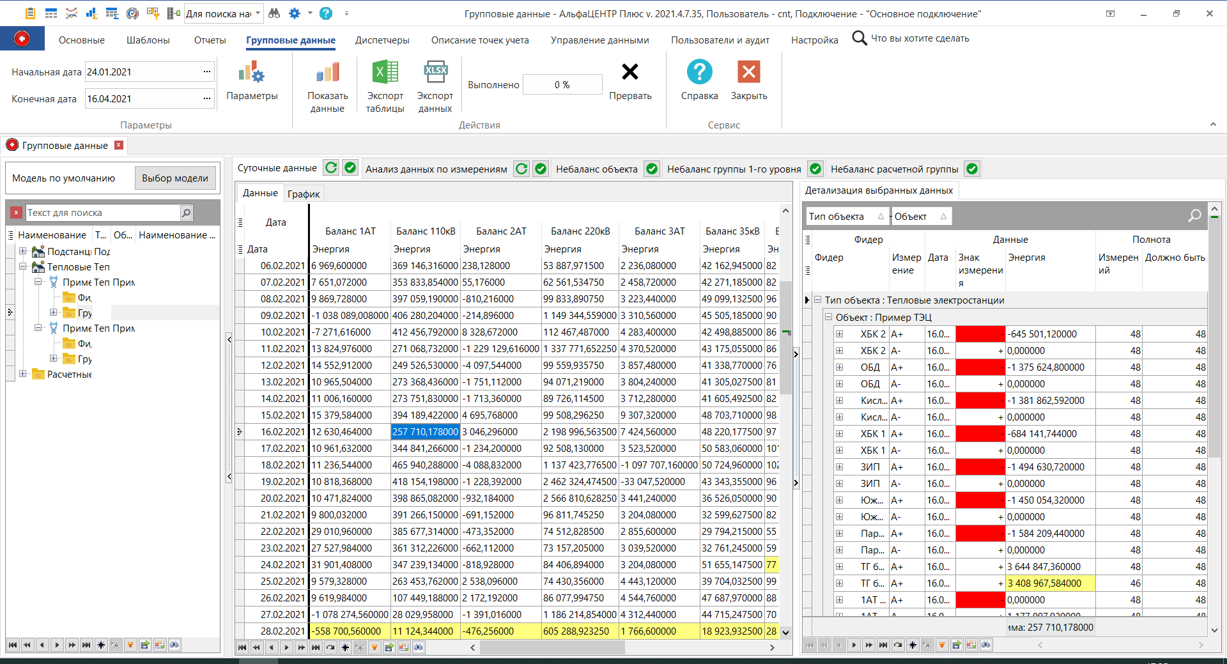Expand the Подстанции tree node
This screenshot has width=1227, height=664.
tap(24, 251)
